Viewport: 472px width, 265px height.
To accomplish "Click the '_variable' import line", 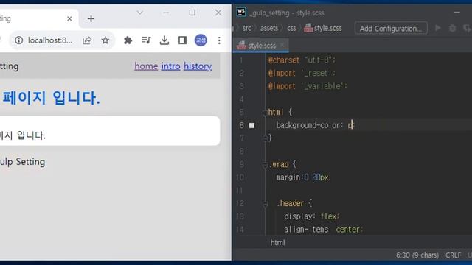I will [x=308, y=86].
